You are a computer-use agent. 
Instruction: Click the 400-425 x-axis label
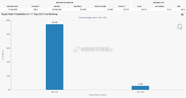click(54, 92)
